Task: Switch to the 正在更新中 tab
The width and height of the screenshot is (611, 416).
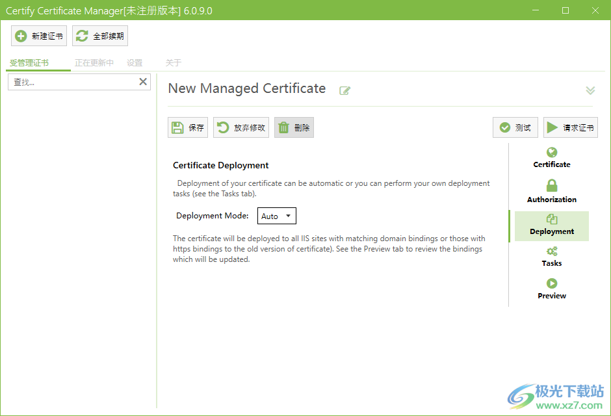Action: pyautogui.click(x=94, y=62)
